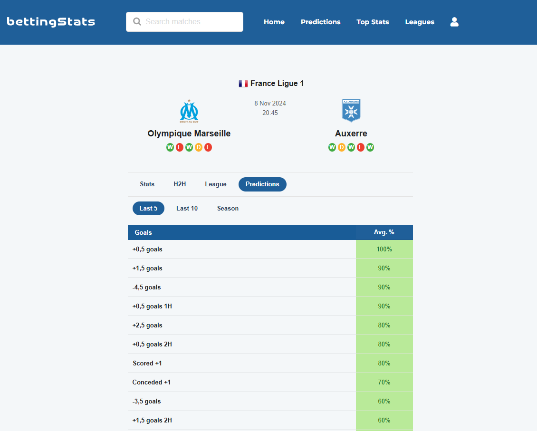Click the +0,5 goals 1H row
Viewport: 537px width, 431px height.
click(270, 306)
